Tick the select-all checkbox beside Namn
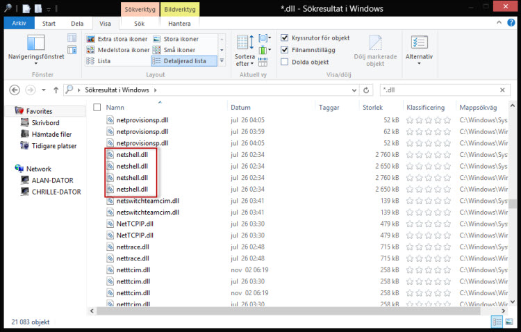The height and width of the screenshot is (332, 521). [x=97, y=108]
